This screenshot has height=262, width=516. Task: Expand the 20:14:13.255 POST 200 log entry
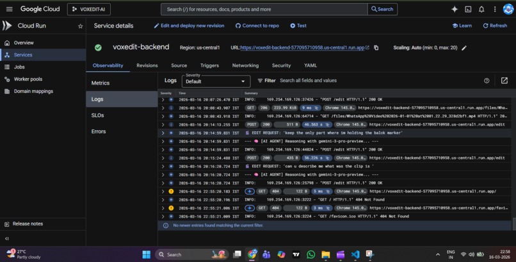click(163, 125)
